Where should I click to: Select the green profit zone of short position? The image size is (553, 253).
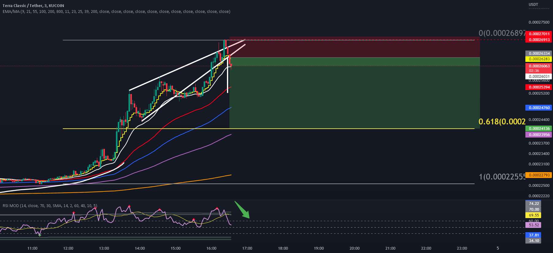(x=354, y=93)
